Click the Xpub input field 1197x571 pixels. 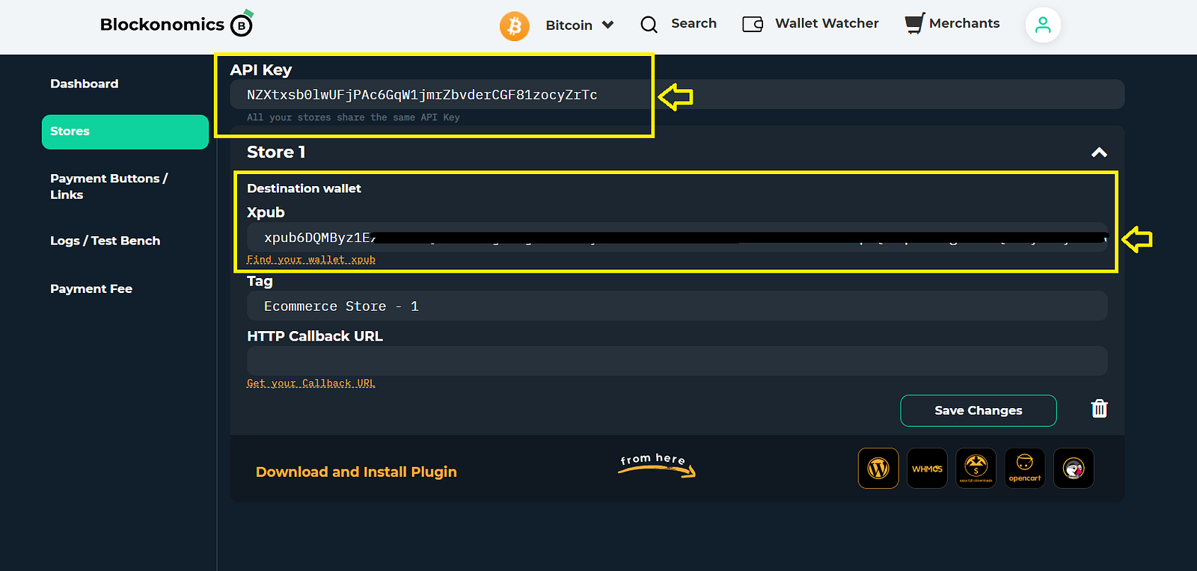click(x=677, y=237)
